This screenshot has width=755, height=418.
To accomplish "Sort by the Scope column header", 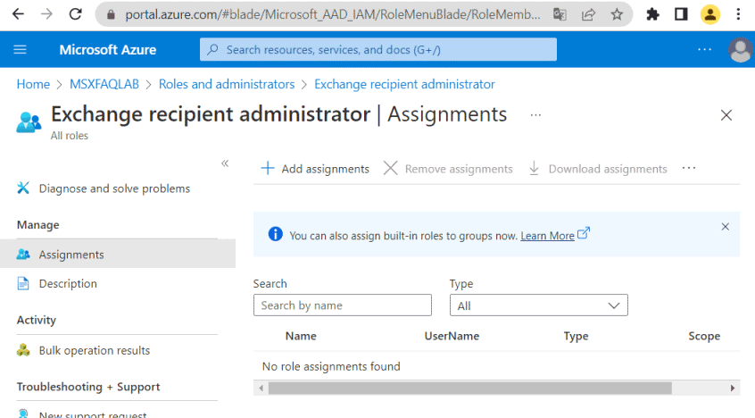I will coord(704,336).
